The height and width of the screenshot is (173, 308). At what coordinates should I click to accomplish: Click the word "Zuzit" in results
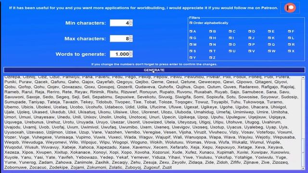coord(167,167)
